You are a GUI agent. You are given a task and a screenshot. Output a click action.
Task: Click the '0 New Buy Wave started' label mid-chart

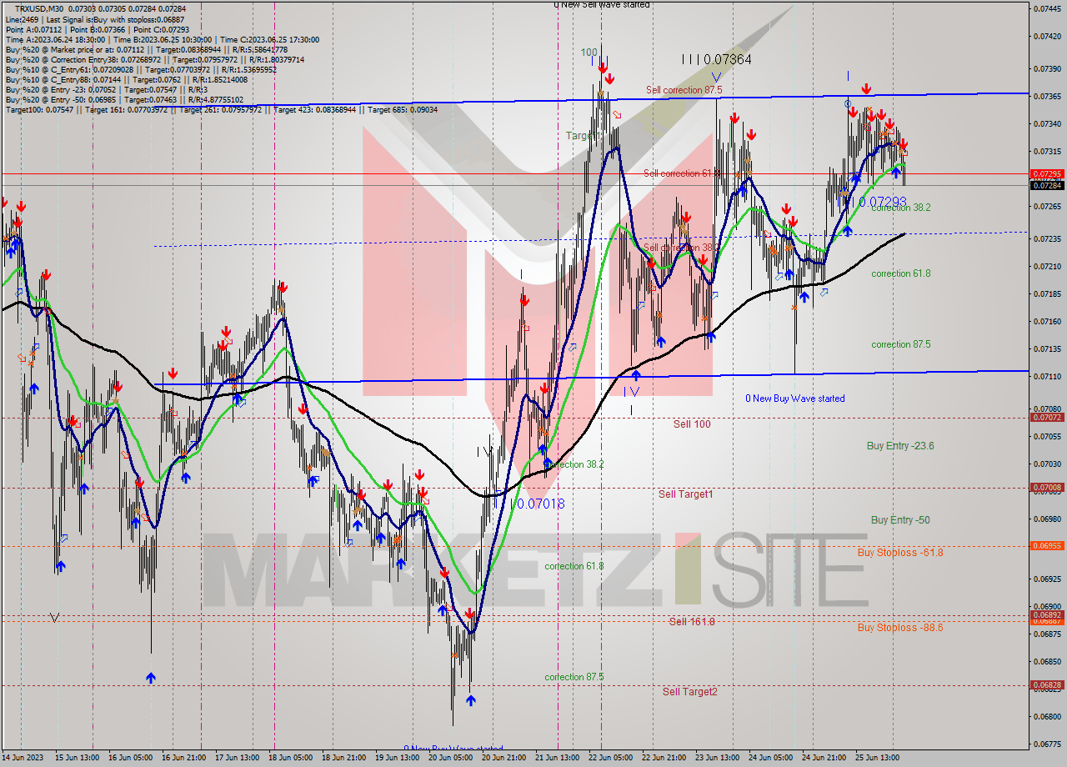click(x=794, y=399)
